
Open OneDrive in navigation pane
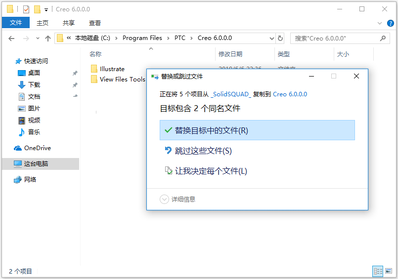pos(33,148)
